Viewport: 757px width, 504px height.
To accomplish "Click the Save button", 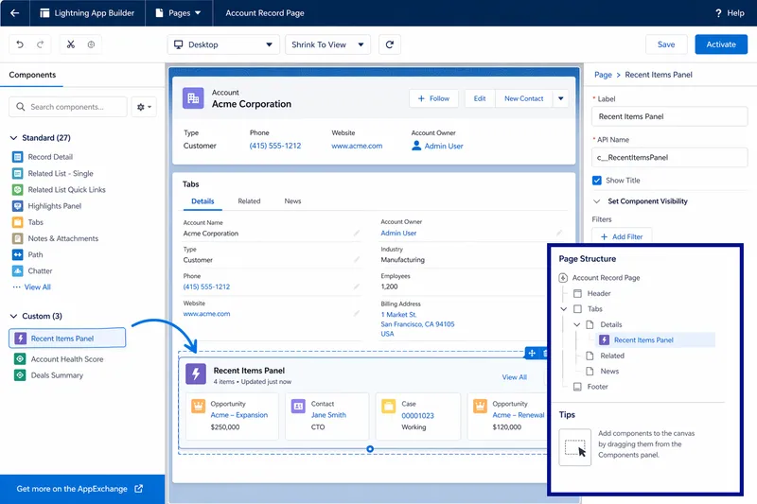I will [666, 44].
